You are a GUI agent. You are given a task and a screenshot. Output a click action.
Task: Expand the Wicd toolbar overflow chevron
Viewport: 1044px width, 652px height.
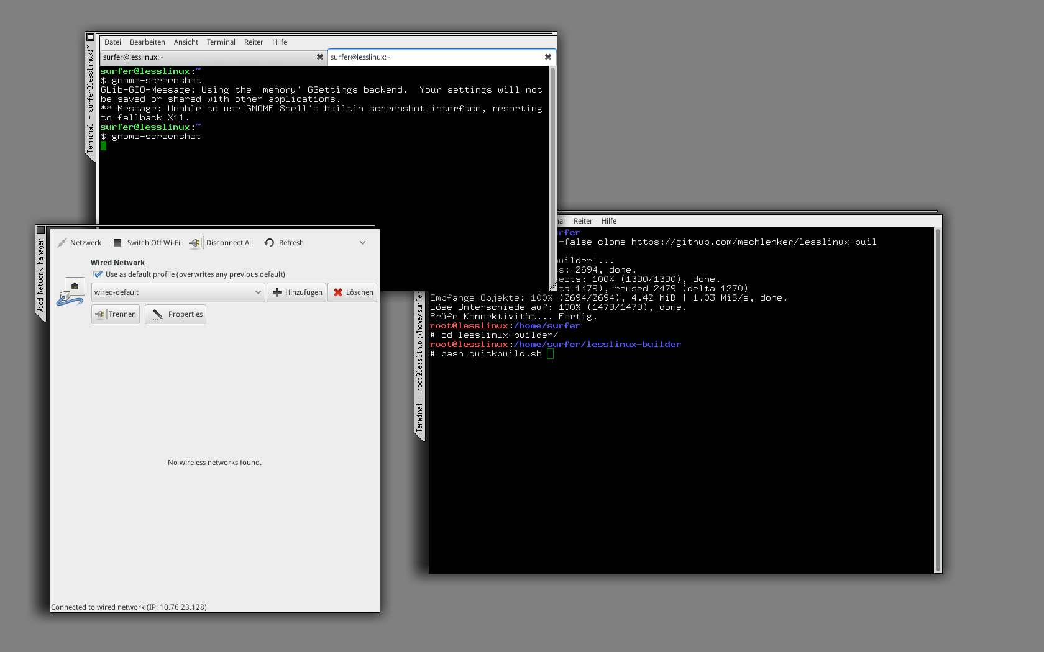tap(362, 243)
